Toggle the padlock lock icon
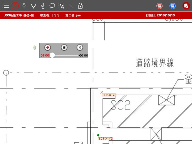Screen dimensions: 192x144 pos(80,6)
